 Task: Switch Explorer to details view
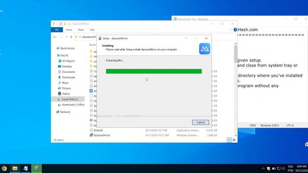(229, 140)
